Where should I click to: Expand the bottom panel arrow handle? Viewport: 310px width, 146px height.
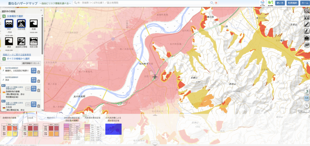(155, 143)
